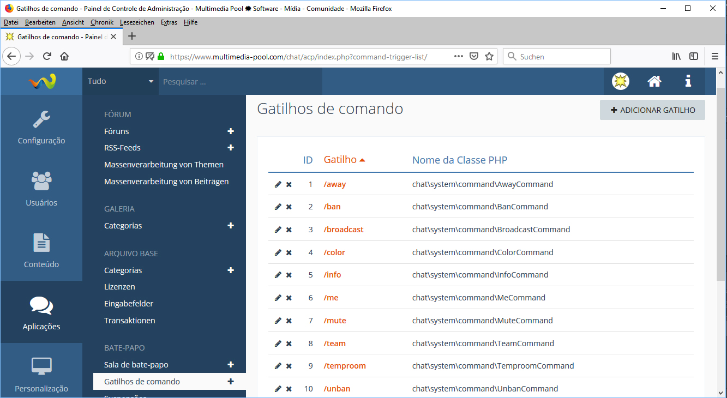Screen dimensions: 727x398
Task: Sort table by Nome da Classe PHP
Action: [x=460, y=160]
